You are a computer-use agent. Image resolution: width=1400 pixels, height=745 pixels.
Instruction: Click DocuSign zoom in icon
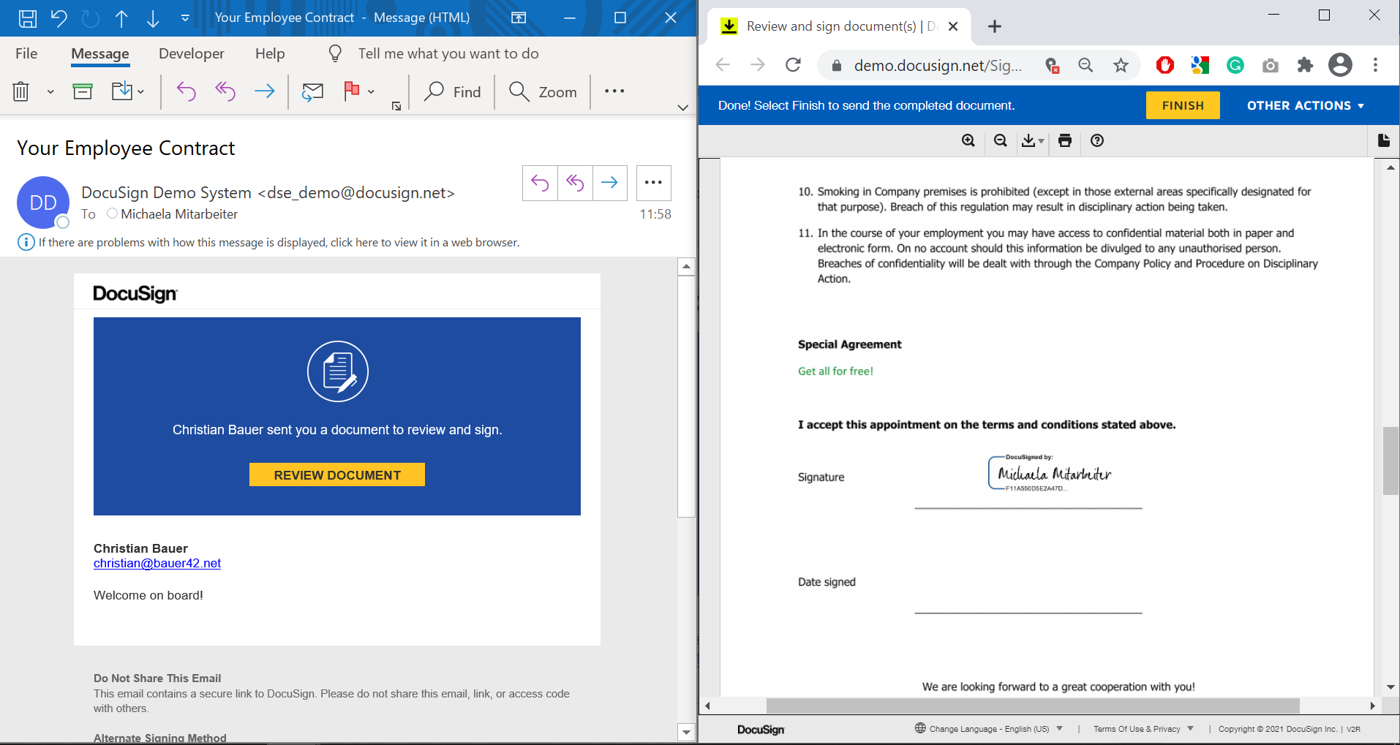pyautogui.click(x=968, y=140)
